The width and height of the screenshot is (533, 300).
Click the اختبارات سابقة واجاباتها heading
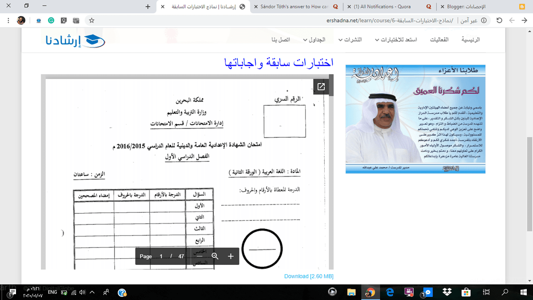pos(279,64)
